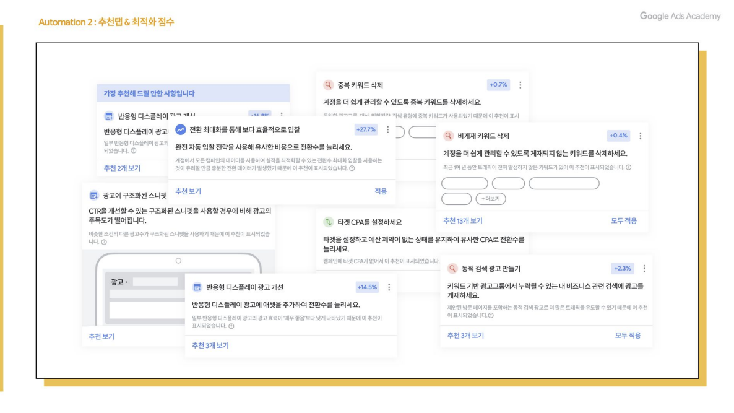Click the Automation 2 : 추천탭 & 최적화 점수 title
Image resolution: width=734 pixels, height=413 pixels.
pyautogui.click(x=106, y=22)
